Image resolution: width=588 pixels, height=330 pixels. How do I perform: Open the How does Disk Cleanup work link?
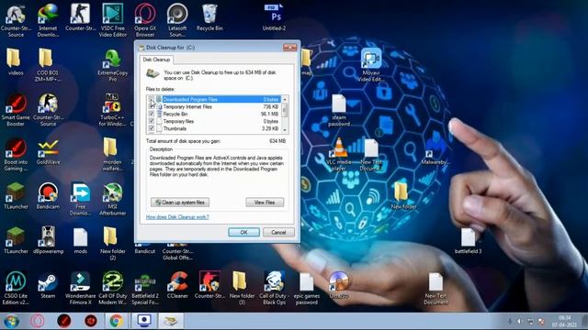(x=177, y=217)
